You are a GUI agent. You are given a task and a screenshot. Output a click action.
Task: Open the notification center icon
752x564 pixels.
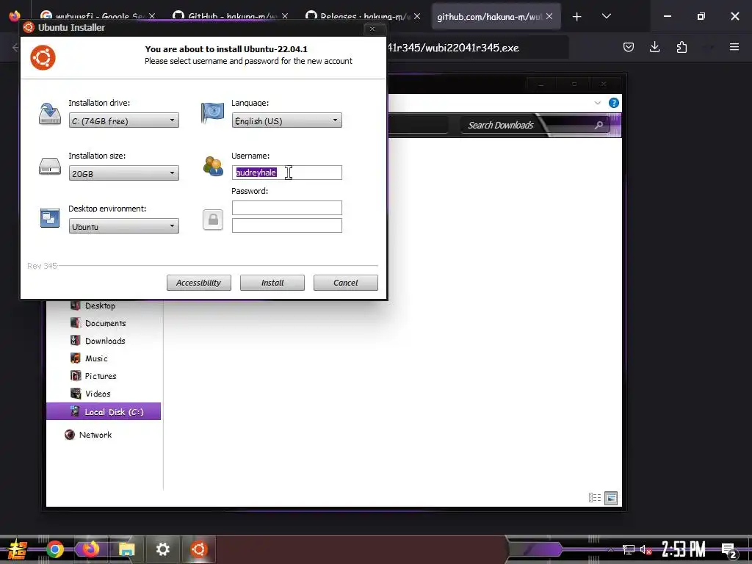729,550
